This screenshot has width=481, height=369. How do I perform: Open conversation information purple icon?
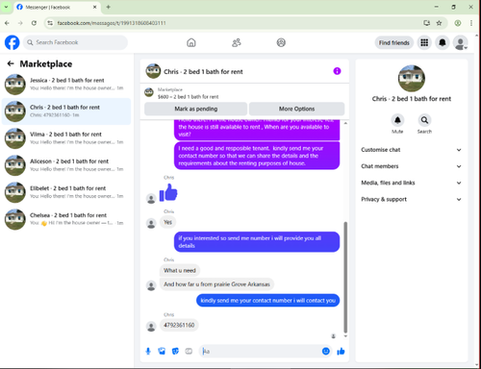337,71
